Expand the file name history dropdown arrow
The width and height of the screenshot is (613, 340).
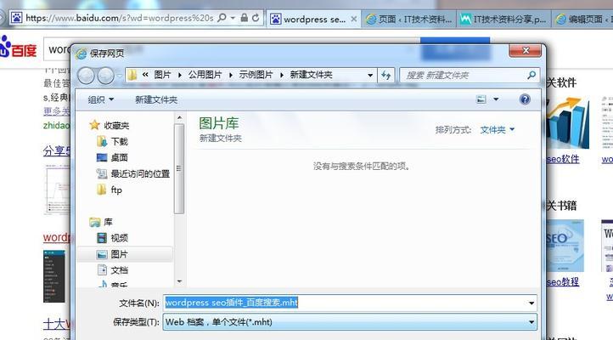click(x=531, y=303)
